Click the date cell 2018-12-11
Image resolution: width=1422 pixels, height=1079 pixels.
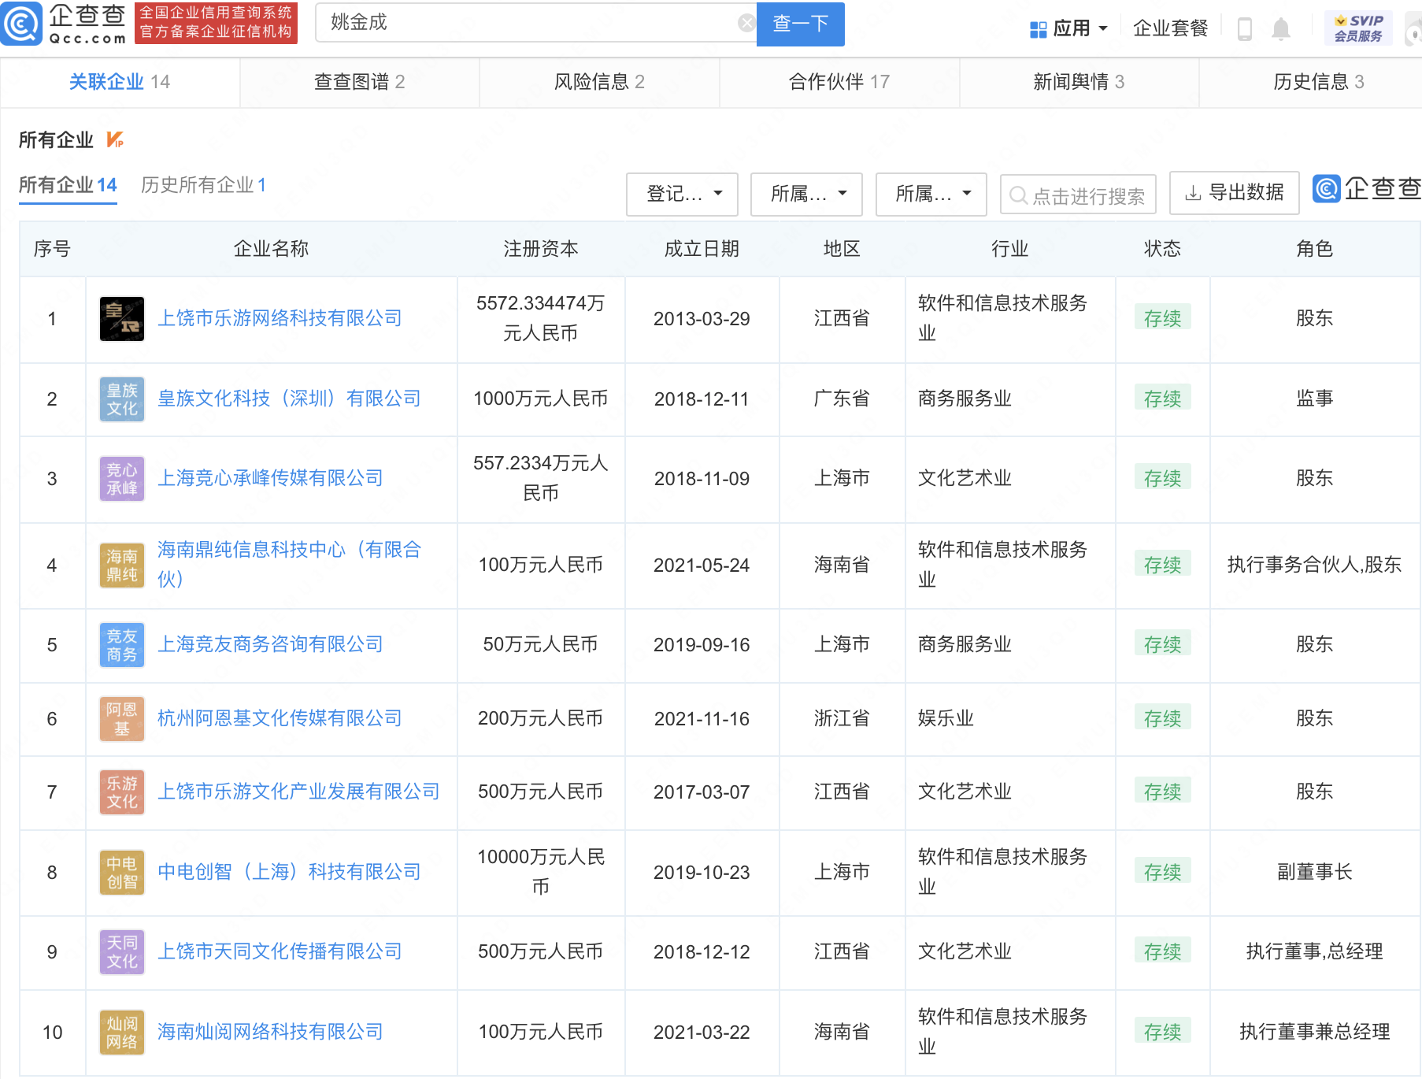point(702,399)
